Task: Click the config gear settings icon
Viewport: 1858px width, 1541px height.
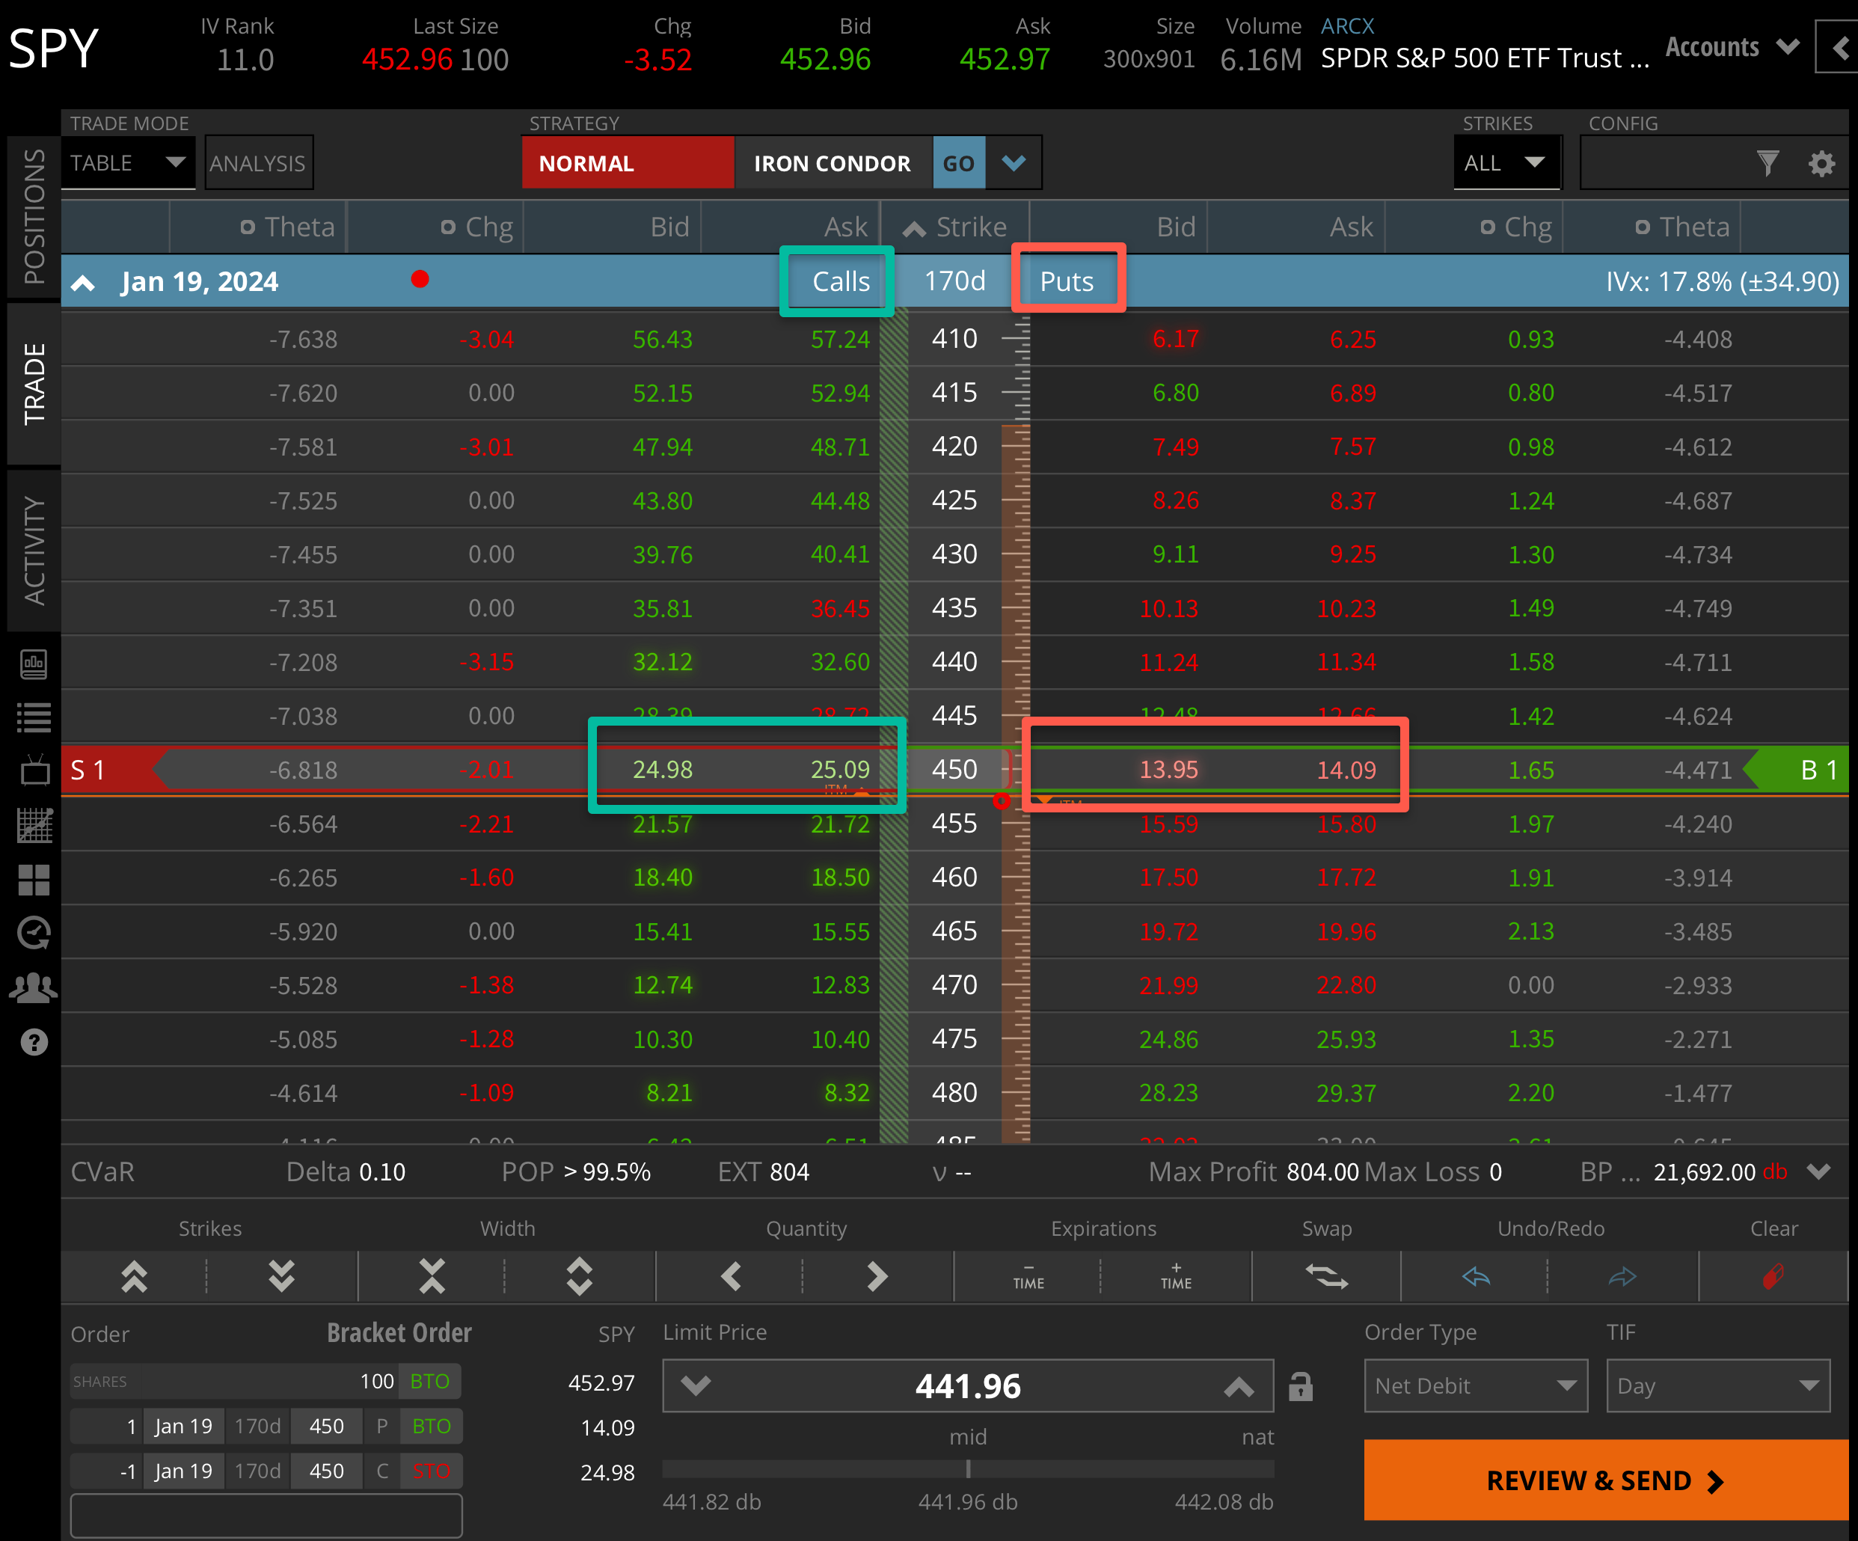Action: 1821,164
